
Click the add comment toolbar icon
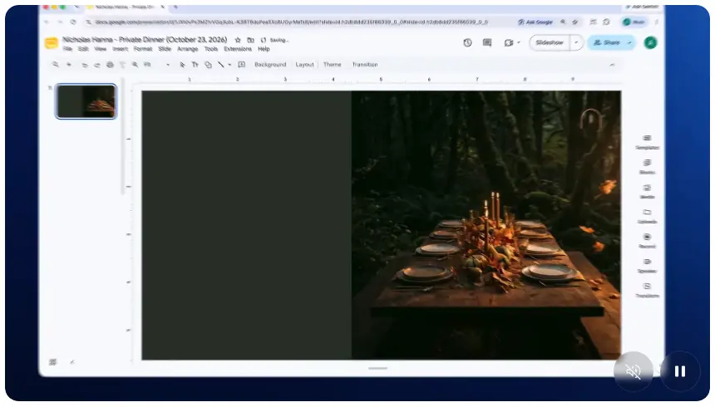(x=242, y=65)
